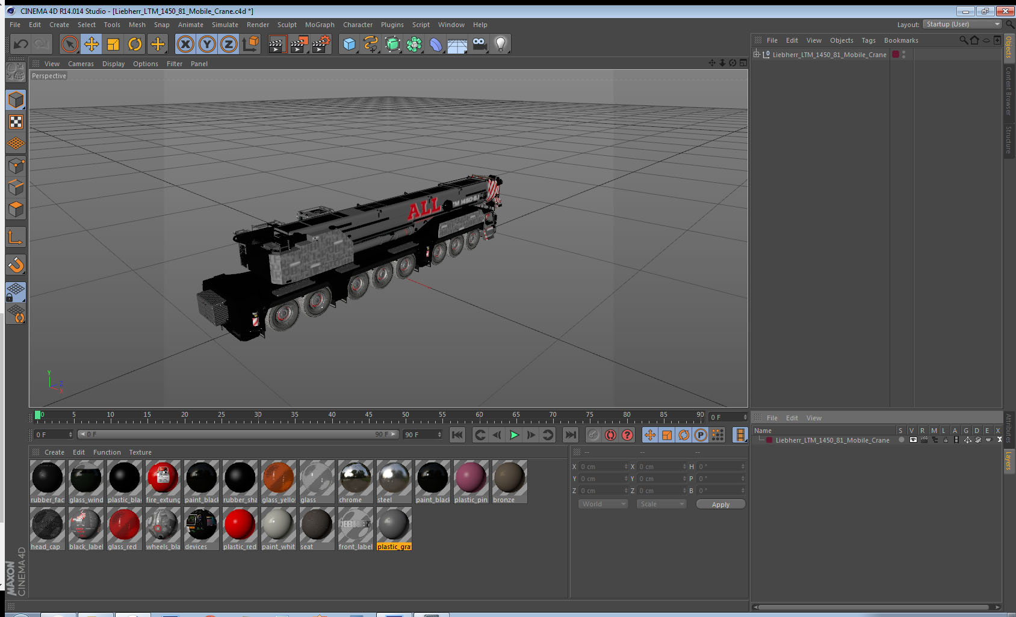The height and width of the screenshot is (617, 1016).
Task: Open Content Browser side tab
Action: (1008, 91)
